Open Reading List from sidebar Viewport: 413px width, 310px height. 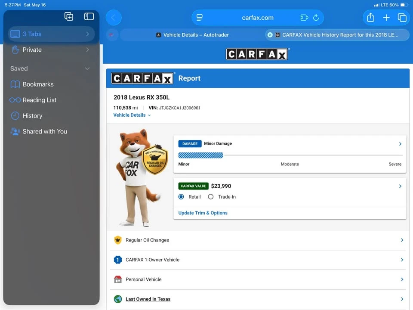coord(51,100)
